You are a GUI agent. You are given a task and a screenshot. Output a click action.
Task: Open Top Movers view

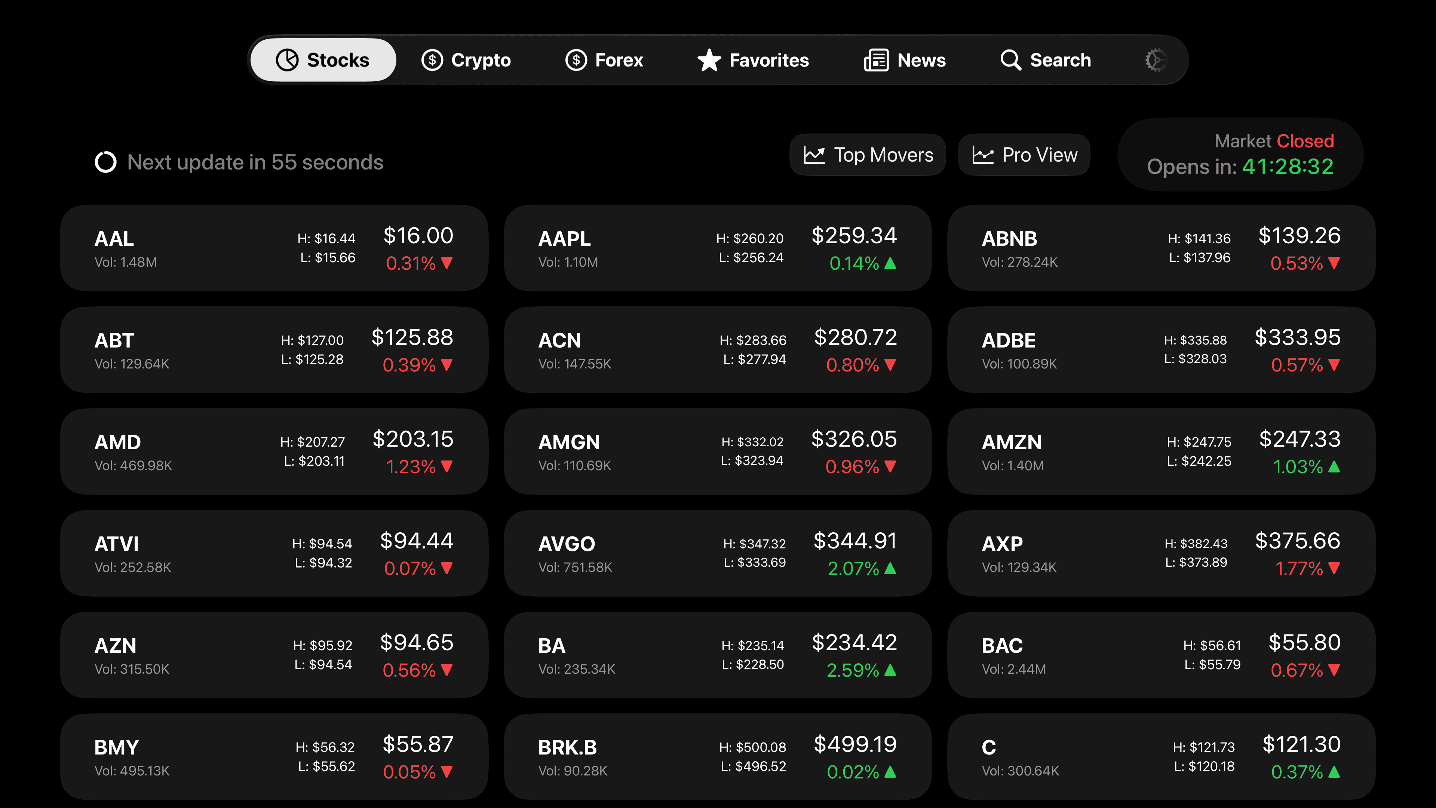(x=868, y=154)
